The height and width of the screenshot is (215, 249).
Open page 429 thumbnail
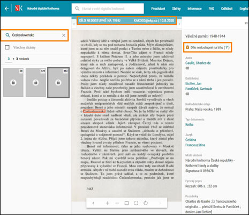pyautogui.click(x=36, y=82)
